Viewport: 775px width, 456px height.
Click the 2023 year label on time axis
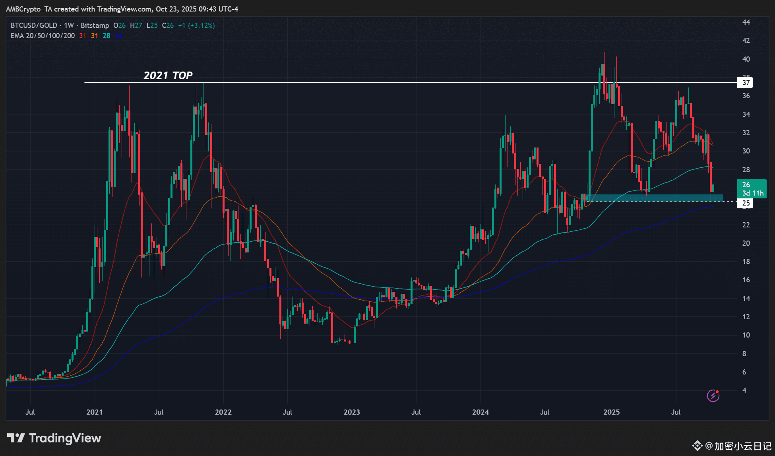[352, 412]
